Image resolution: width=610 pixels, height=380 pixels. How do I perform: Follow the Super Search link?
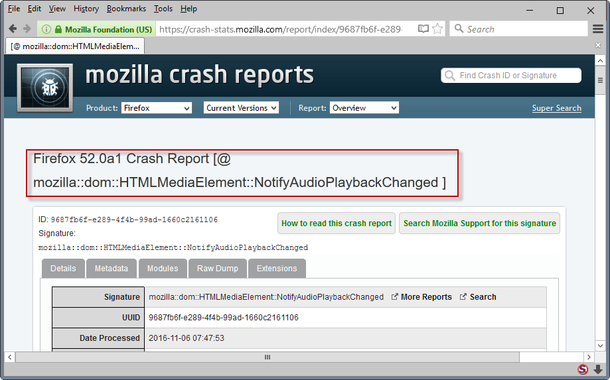pyautogui.click(x=557, y=108)
